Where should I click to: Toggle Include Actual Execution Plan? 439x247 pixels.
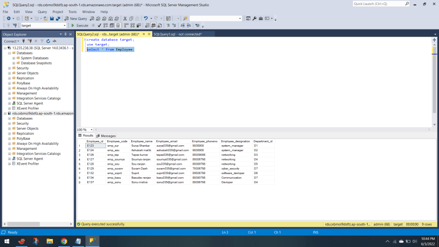click(126, 25)
